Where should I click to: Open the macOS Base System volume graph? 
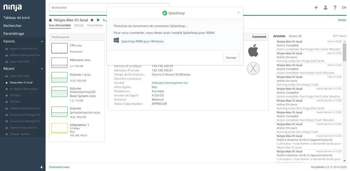coord(59,92)
